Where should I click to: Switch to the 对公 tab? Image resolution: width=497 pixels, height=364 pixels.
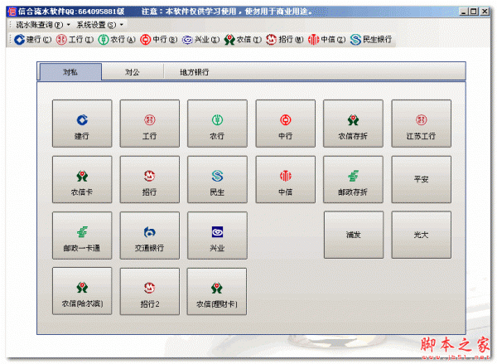click(133, 72)
